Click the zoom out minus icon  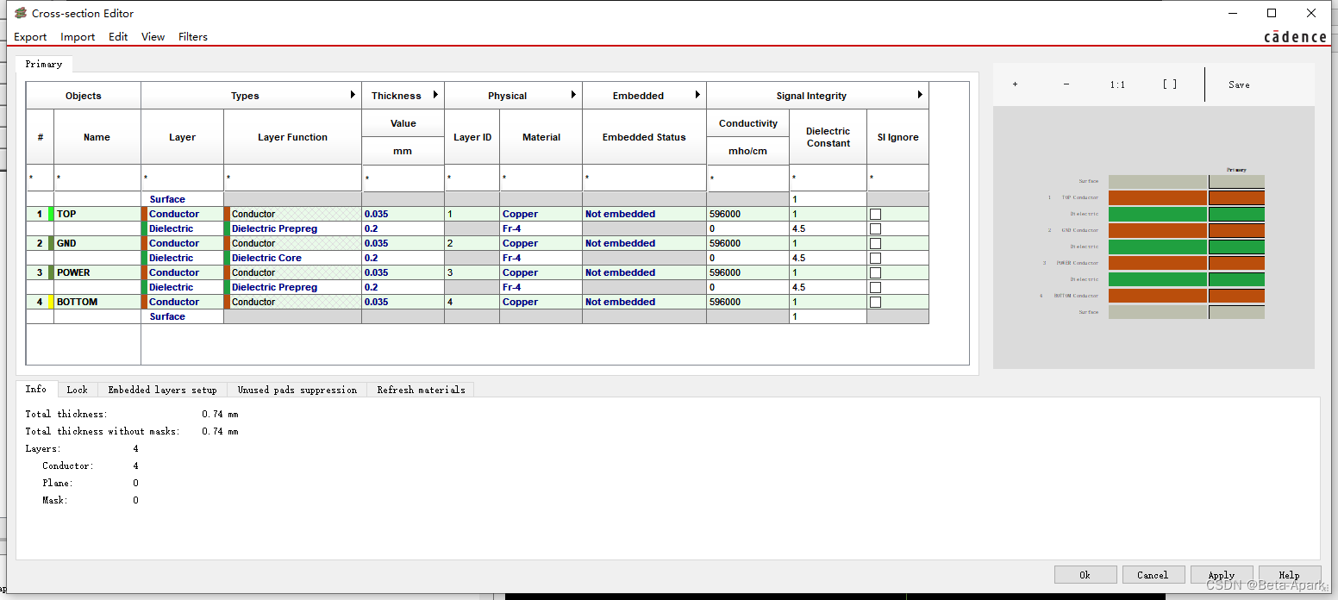(x=1066, y=84)
